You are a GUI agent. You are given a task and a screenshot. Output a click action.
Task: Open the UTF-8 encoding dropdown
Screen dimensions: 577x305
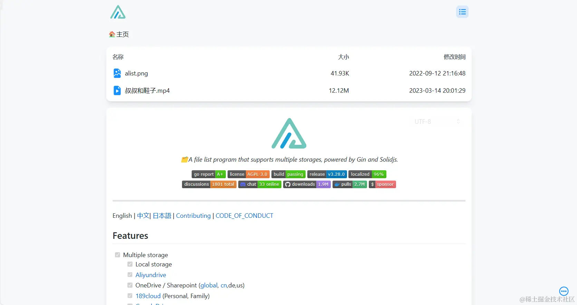click(x=437, y=122)
